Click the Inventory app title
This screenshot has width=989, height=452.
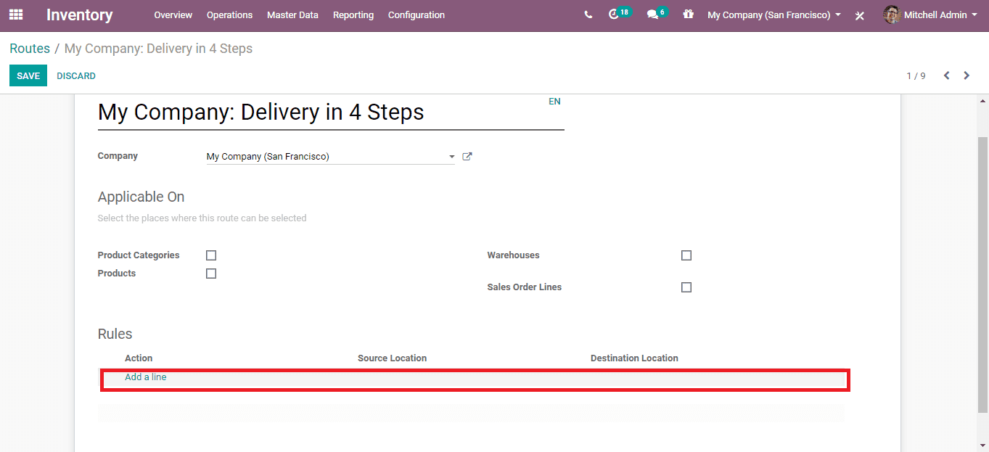(80, 15)
